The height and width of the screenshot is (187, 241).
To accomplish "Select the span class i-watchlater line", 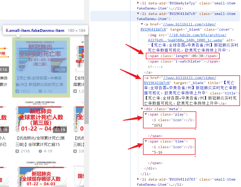I will click(x=184, y=61).
